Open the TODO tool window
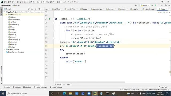171x96 pixels. (7, 87)
